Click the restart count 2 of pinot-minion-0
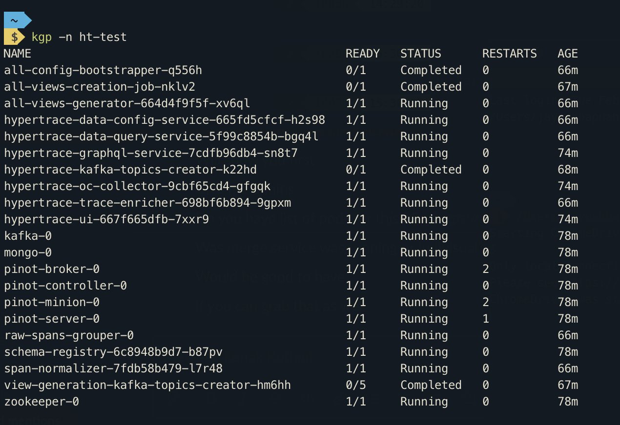 click(486, 302)
